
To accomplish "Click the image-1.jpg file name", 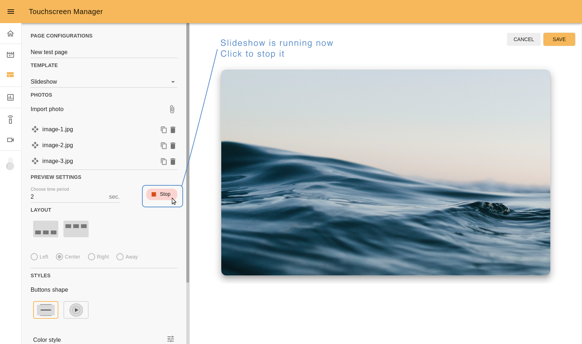I will [x=58, y=129].
